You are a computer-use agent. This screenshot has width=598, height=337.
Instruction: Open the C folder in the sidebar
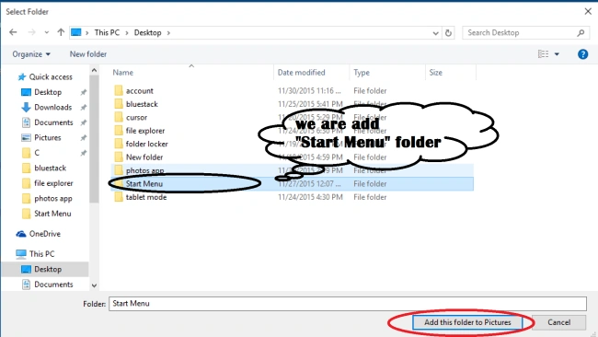pos(37,153)
